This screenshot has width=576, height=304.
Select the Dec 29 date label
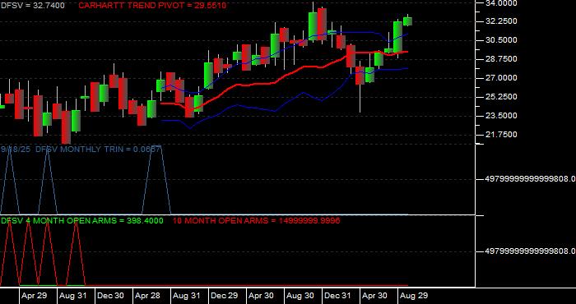pos(224,296)
